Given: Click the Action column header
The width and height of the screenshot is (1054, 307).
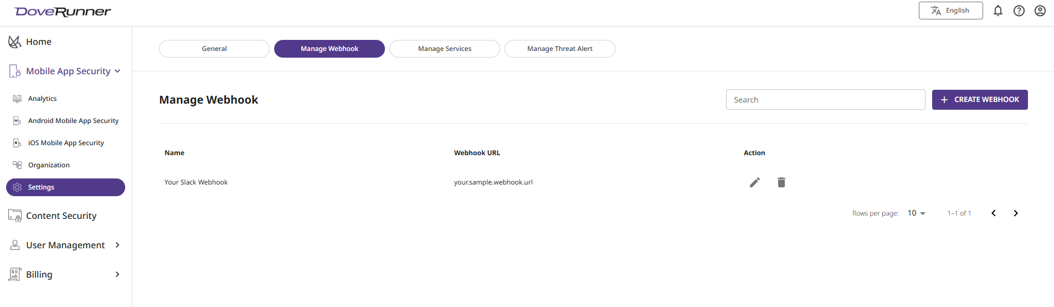Looking at the screenshot, I should (x=754, y=153).
